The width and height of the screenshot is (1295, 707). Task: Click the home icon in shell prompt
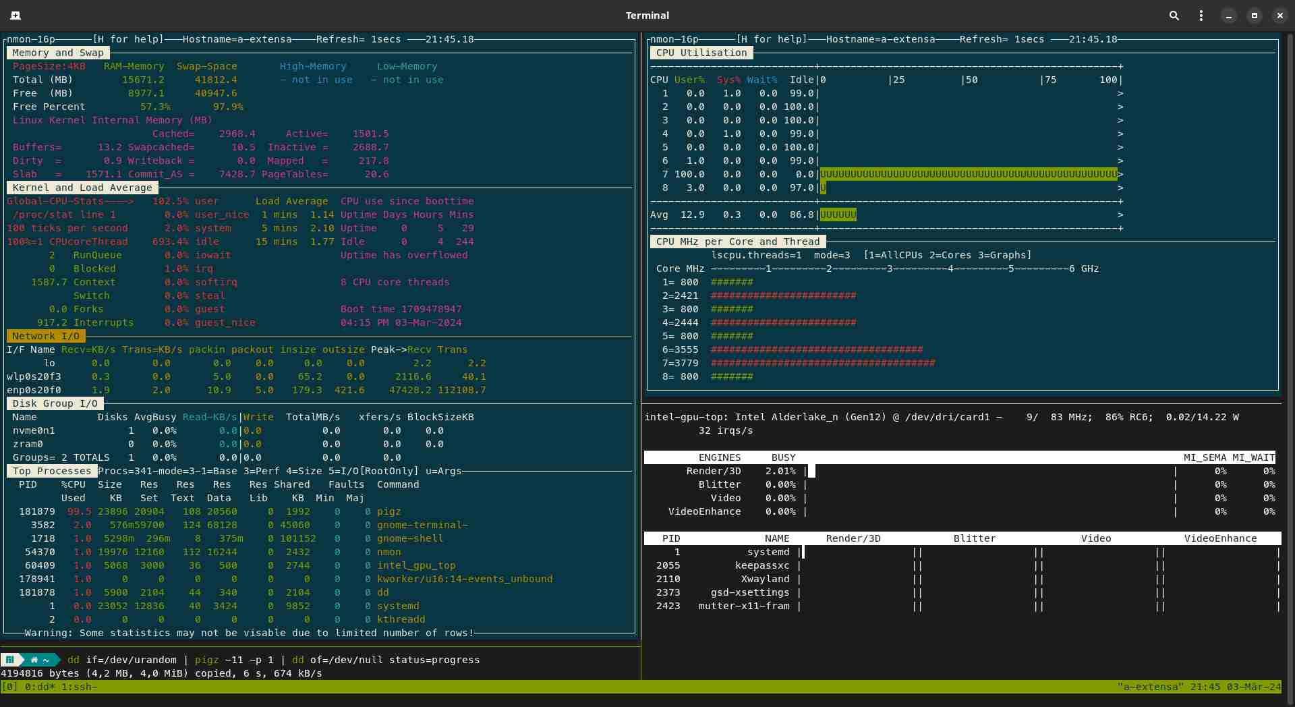click(x=34, y=660)
